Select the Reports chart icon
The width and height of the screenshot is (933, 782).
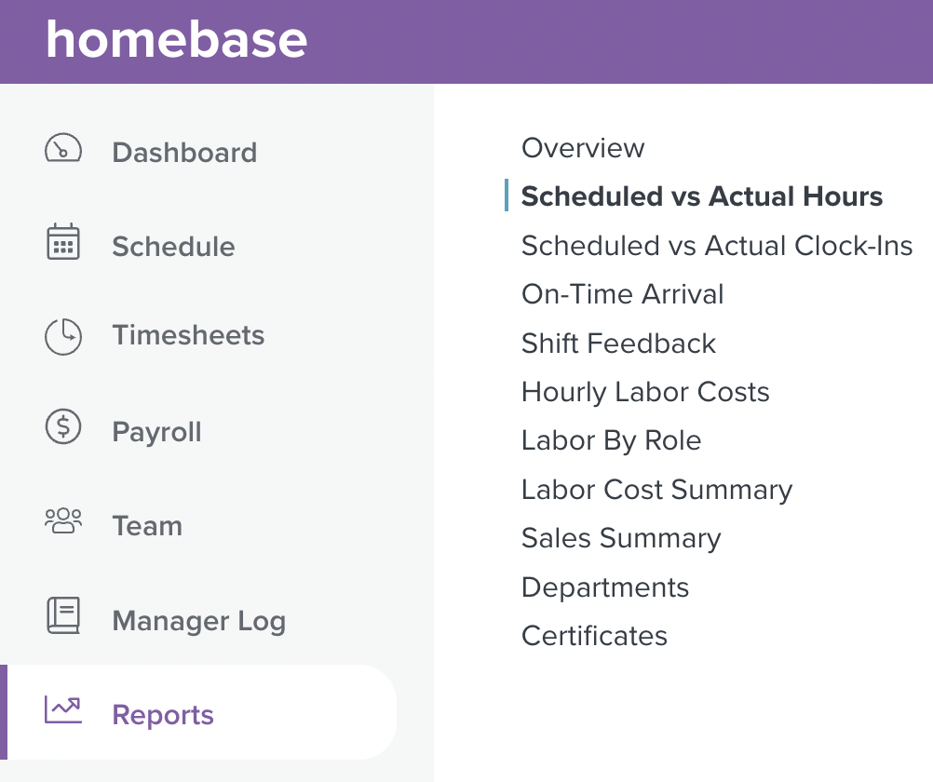(63, 710)
